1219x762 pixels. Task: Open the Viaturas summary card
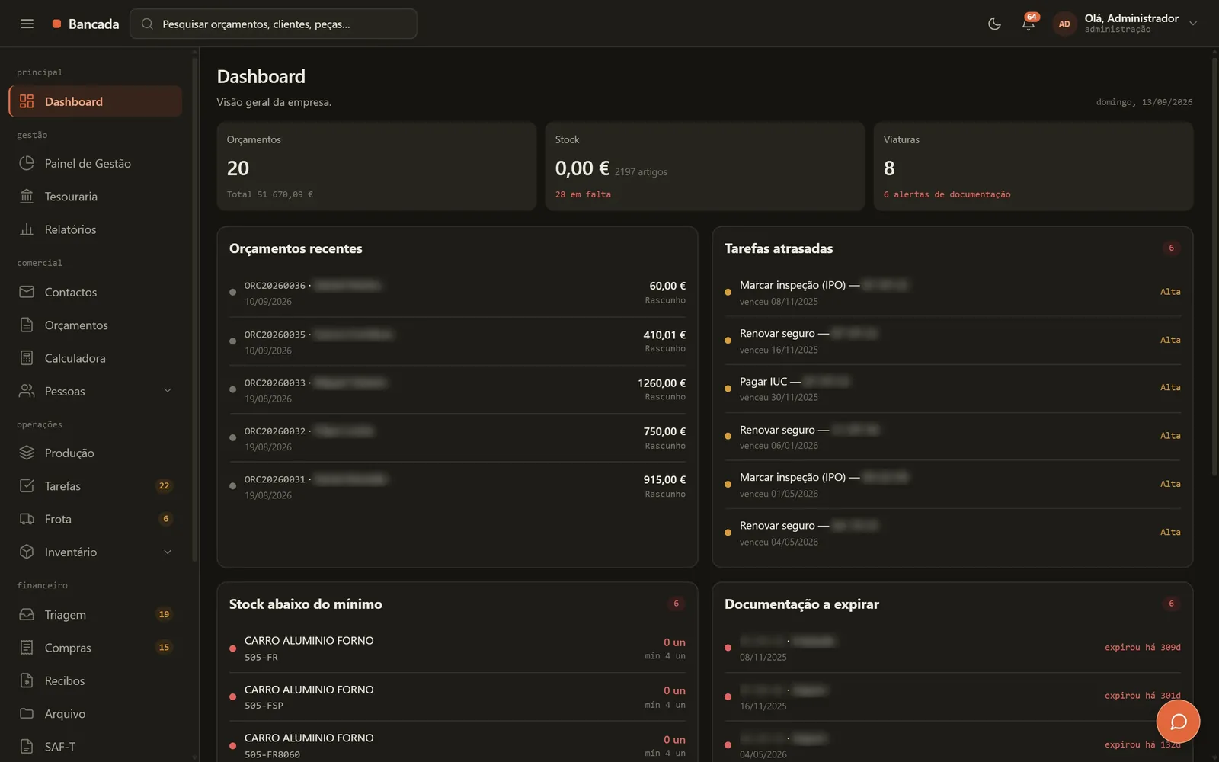click(1033, 166)
